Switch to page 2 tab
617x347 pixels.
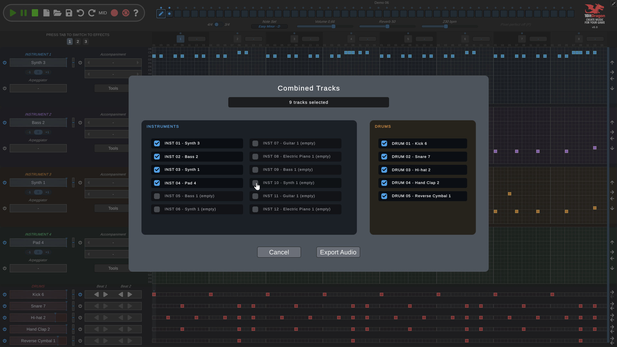pyautogui.click(x=78, y=41)
